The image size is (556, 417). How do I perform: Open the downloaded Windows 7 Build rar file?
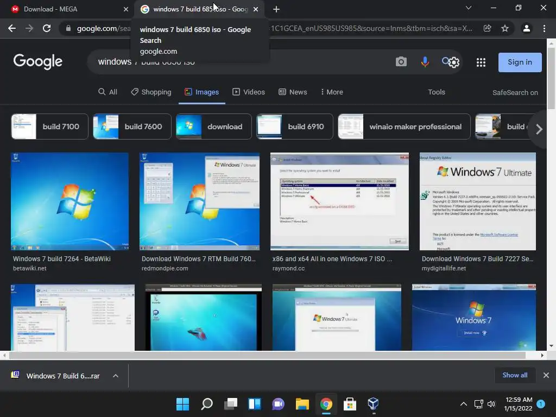(56, 376)
